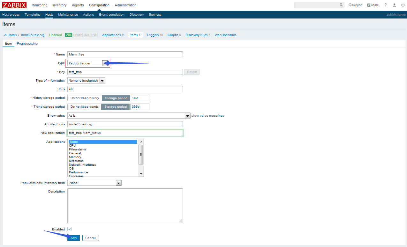Screen dimensions: 407x247
Task: Click the Share icon in the header
Action: pos(372,5)
